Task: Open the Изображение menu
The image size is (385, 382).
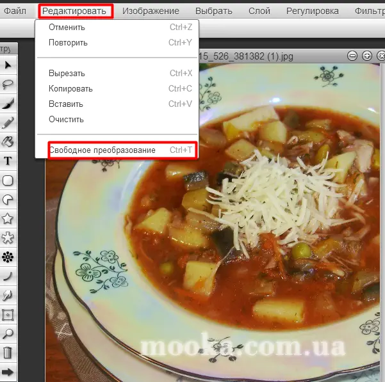Action: (151, 11)
